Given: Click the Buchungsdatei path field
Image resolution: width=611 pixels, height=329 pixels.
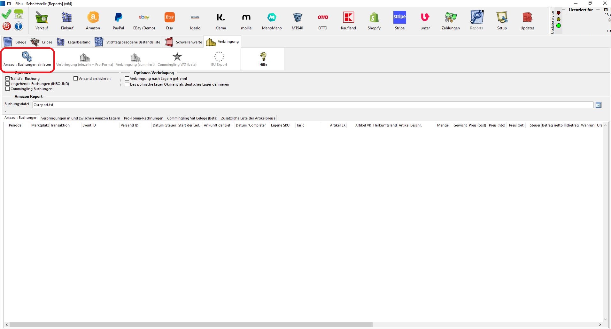Looking at the screenshot, I should (313, 105).
